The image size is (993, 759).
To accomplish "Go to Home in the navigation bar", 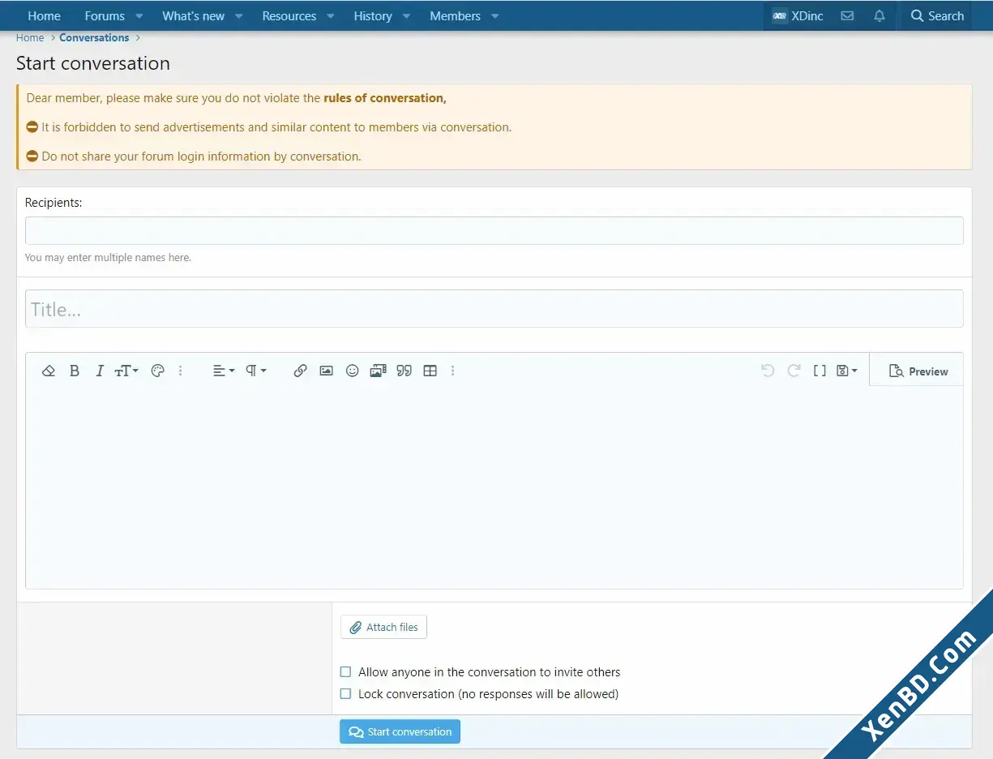I will (x=44, y=16).
